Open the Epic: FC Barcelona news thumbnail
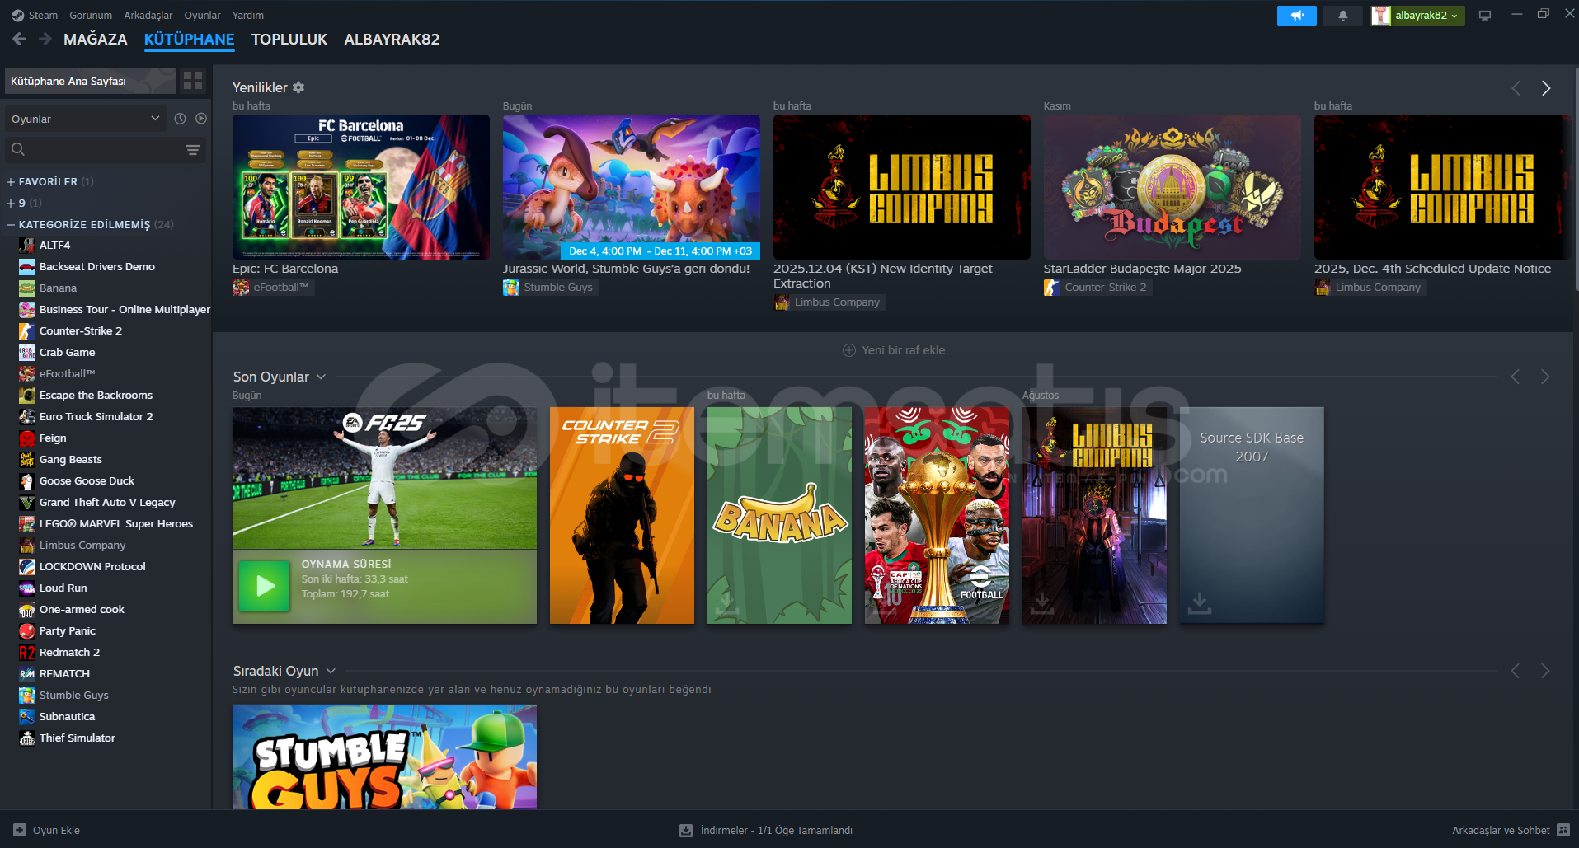This screenshot has height=848, width=1579. click(361, 187)
